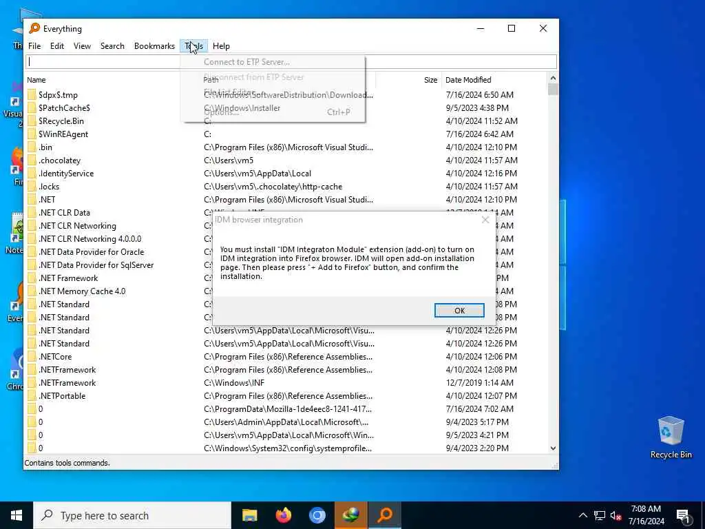Open Chrome from the taskbar

pos(317,515)
